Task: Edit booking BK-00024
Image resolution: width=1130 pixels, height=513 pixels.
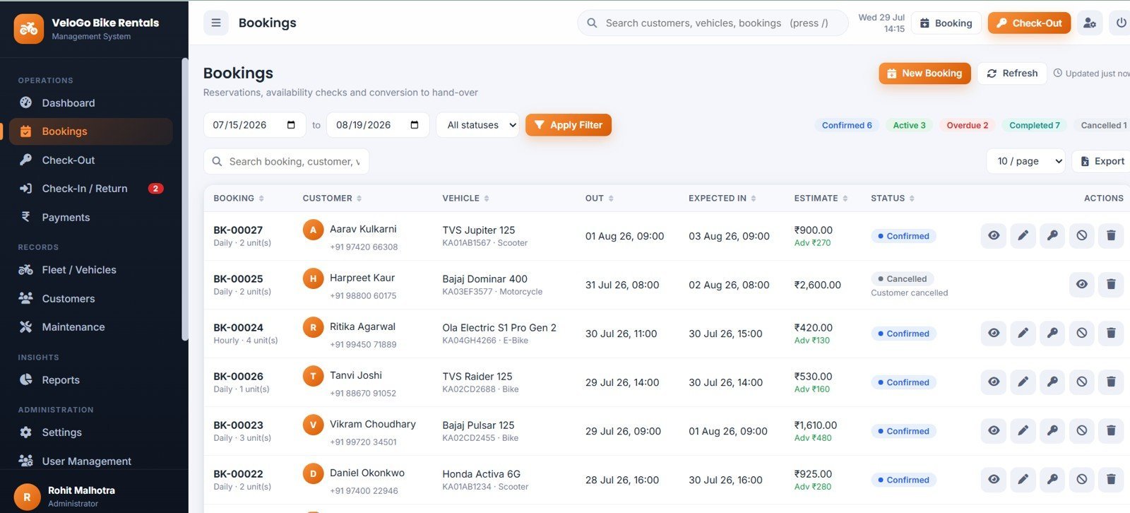Action: coord(1023,333)
